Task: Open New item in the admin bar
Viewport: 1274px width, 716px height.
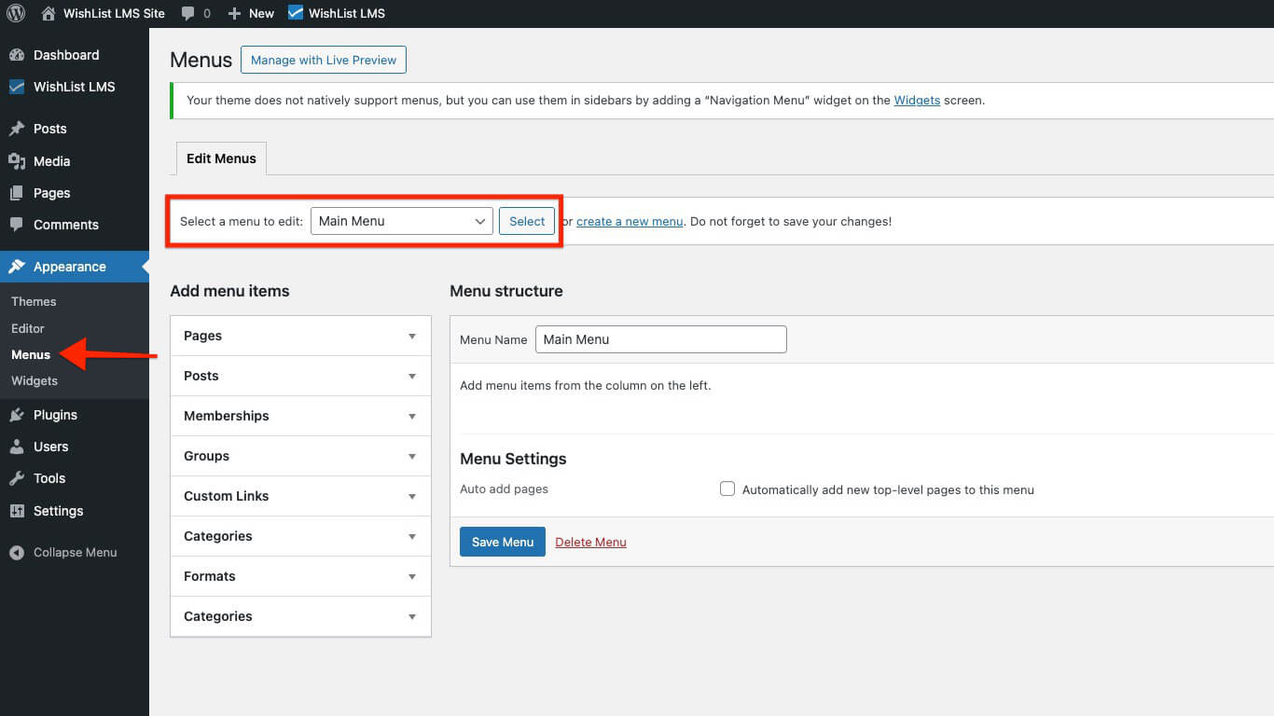Action: [251, 13]
